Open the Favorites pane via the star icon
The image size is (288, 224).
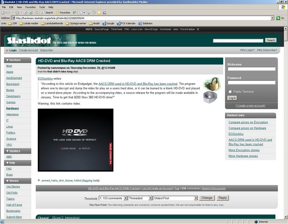pyautogui.click(x=63, y=13)
